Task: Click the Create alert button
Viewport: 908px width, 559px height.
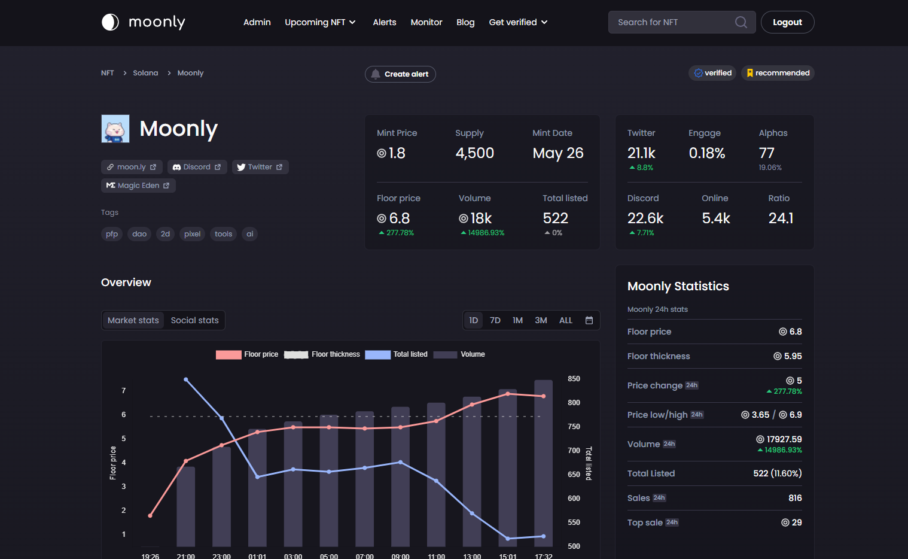Action: point(400,74)
